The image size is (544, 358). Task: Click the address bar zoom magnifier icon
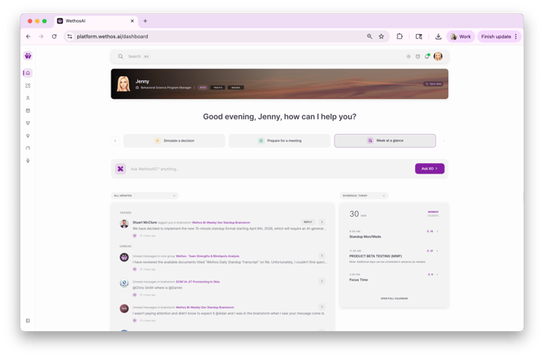click(x=369, y=37)
